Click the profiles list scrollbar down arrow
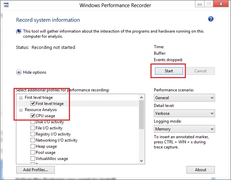 point(141,161)
